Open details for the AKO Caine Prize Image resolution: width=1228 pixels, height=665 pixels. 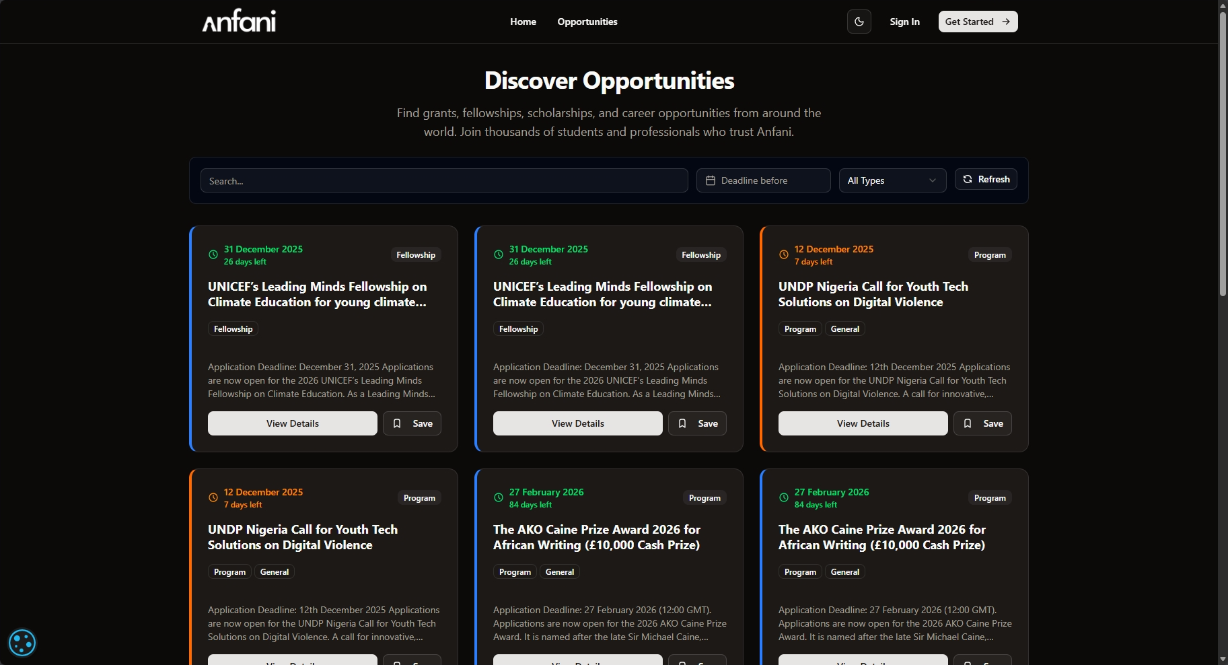(577, 662)
